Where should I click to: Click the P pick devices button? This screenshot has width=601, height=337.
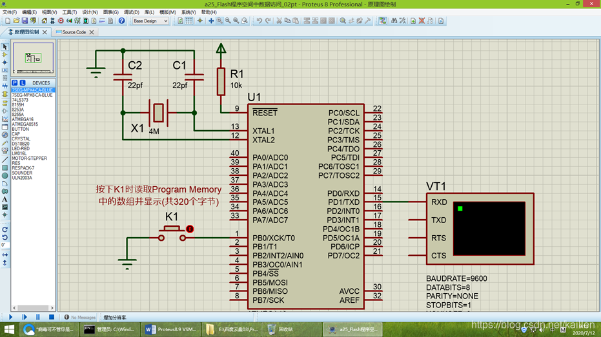pyautogui.click(x=15, y=82)
